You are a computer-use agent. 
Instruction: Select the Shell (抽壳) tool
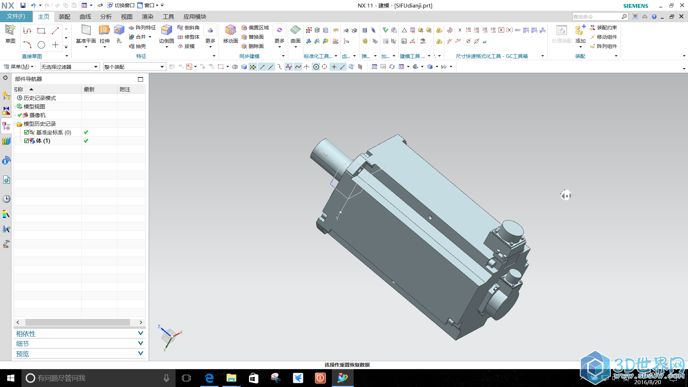tap(138, 46)
